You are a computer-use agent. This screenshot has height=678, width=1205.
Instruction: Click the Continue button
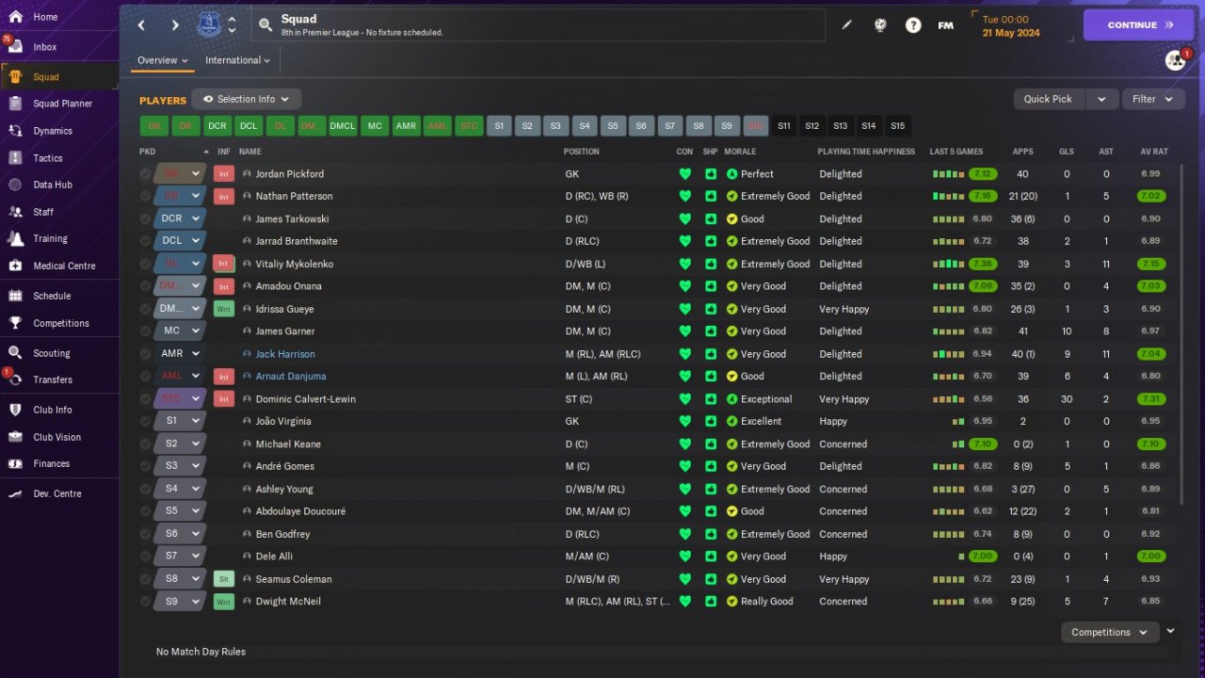(x=1140, y=25)
